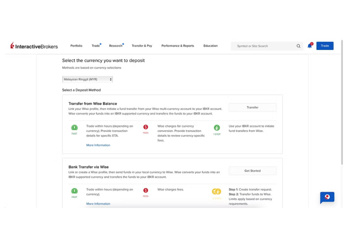The height and width of the screenshot is (246, 348).
Task: Open the Research menu
Action: [x=116, y=46]
